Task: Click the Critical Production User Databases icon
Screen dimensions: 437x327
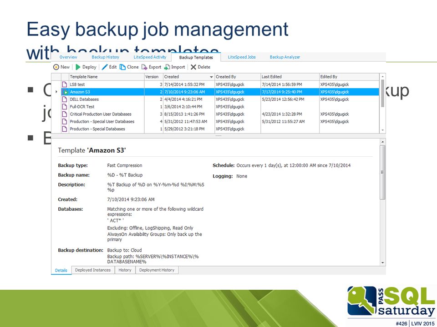Action: (x=65, y=114)
